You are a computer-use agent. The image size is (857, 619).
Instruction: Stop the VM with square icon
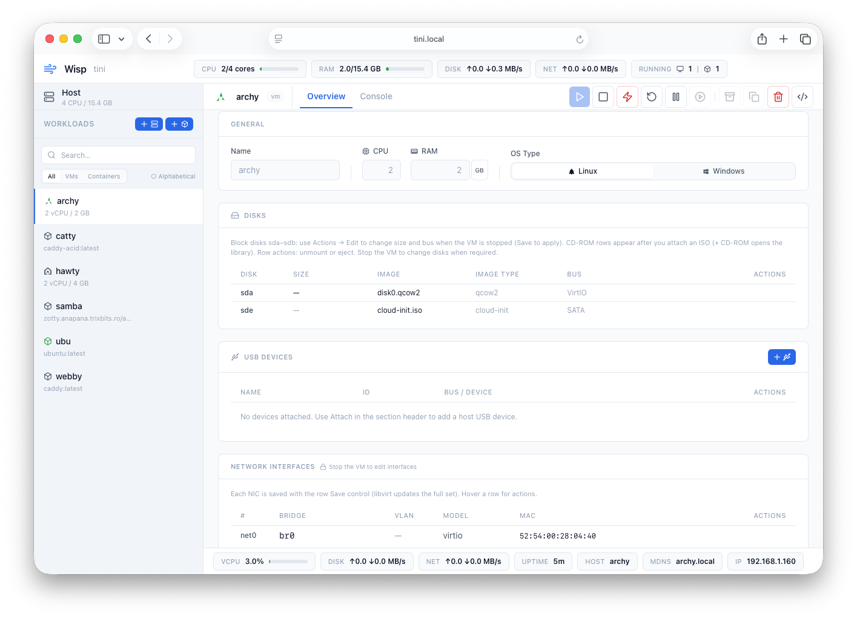[x=603, y=97]
